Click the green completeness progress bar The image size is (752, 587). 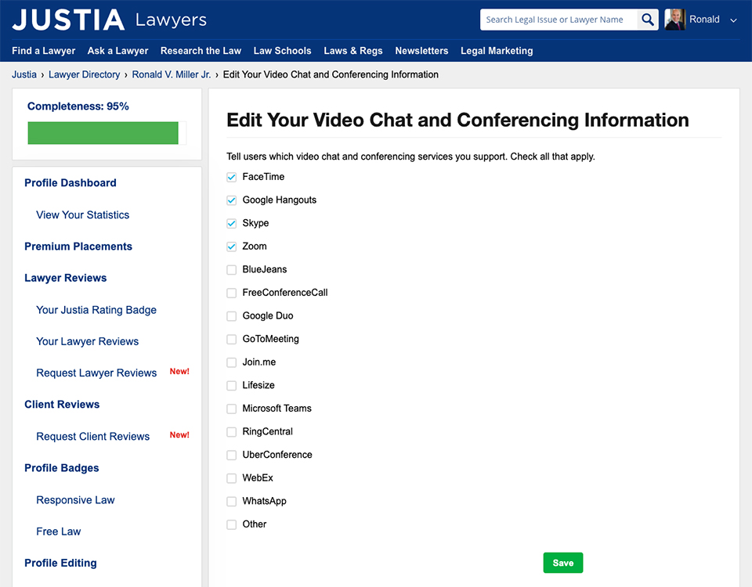pyautogui.click(x=103, y=133)
